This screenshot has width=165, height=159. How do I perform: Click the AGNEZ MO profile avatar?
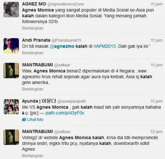click(x=11, y=10)
